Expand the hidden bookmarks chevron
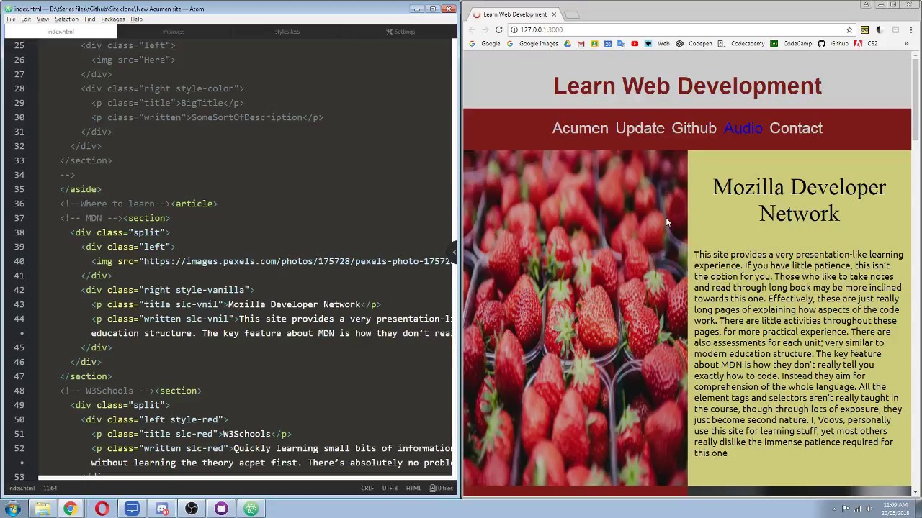The height and width of the screenshot is (518, 922). point(906,43)
